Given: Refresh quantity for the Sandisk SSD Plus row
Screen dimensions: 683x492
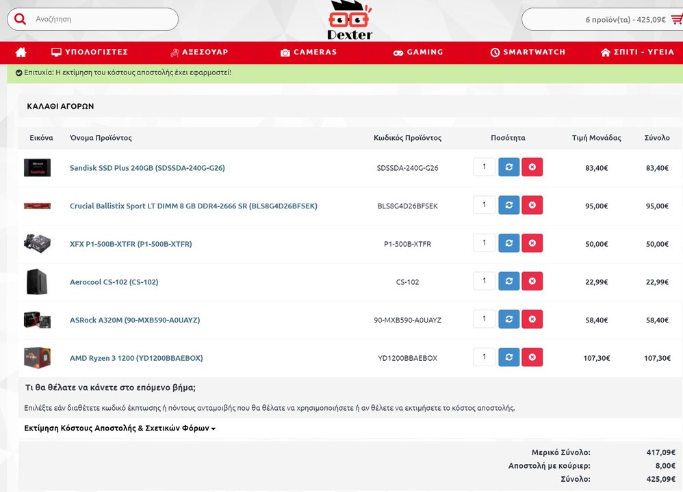Looking at the screenshot, I should [508, 167].
